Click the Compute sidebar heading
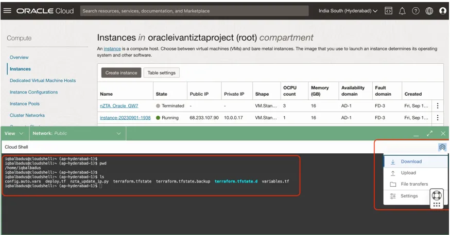The image size is (450, 235). [19, 38]
